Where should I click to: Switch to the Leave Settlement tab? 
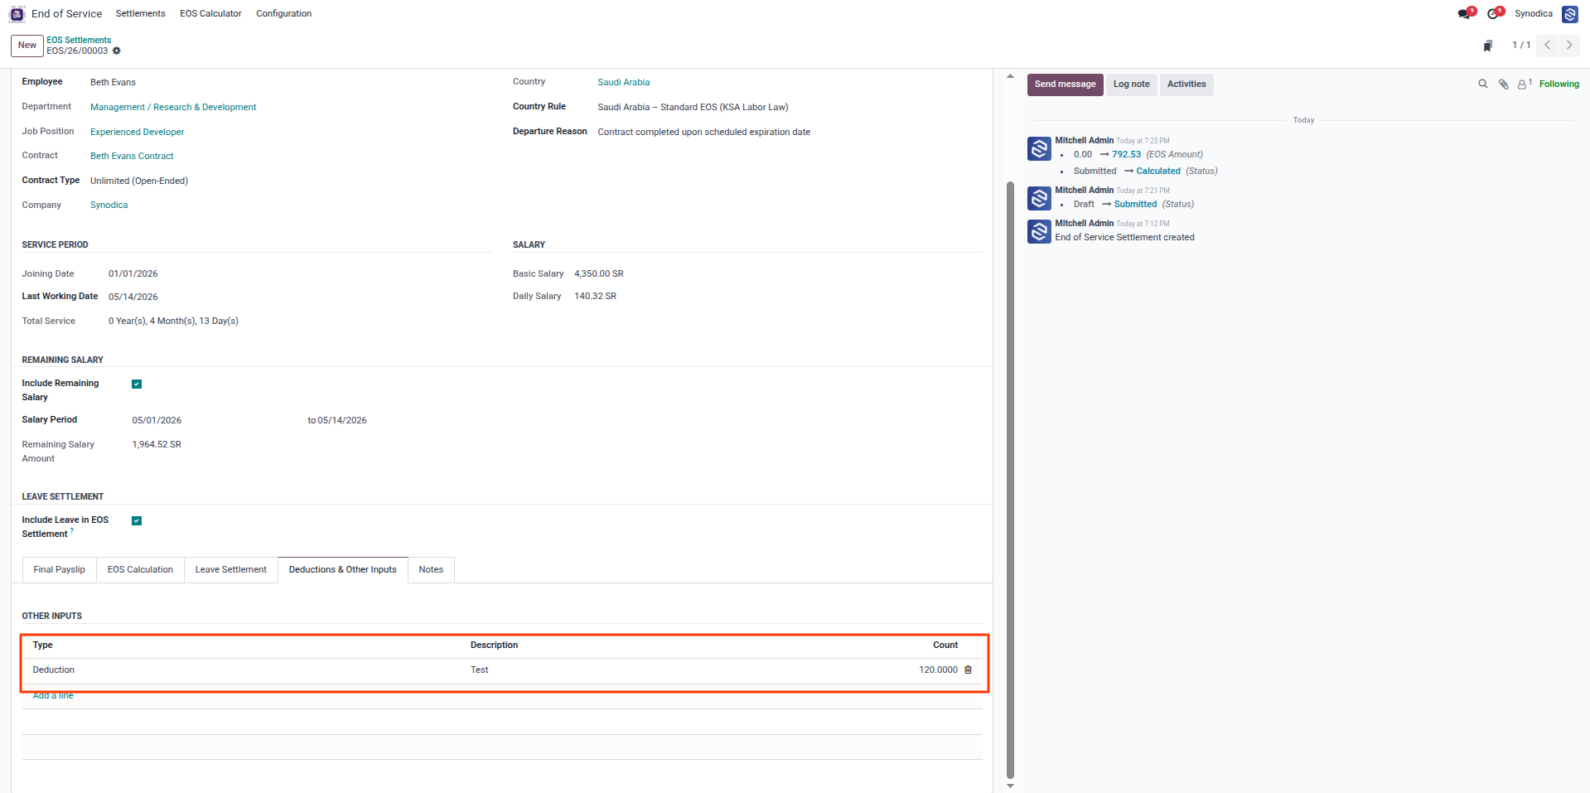click(x=230, y=570)
